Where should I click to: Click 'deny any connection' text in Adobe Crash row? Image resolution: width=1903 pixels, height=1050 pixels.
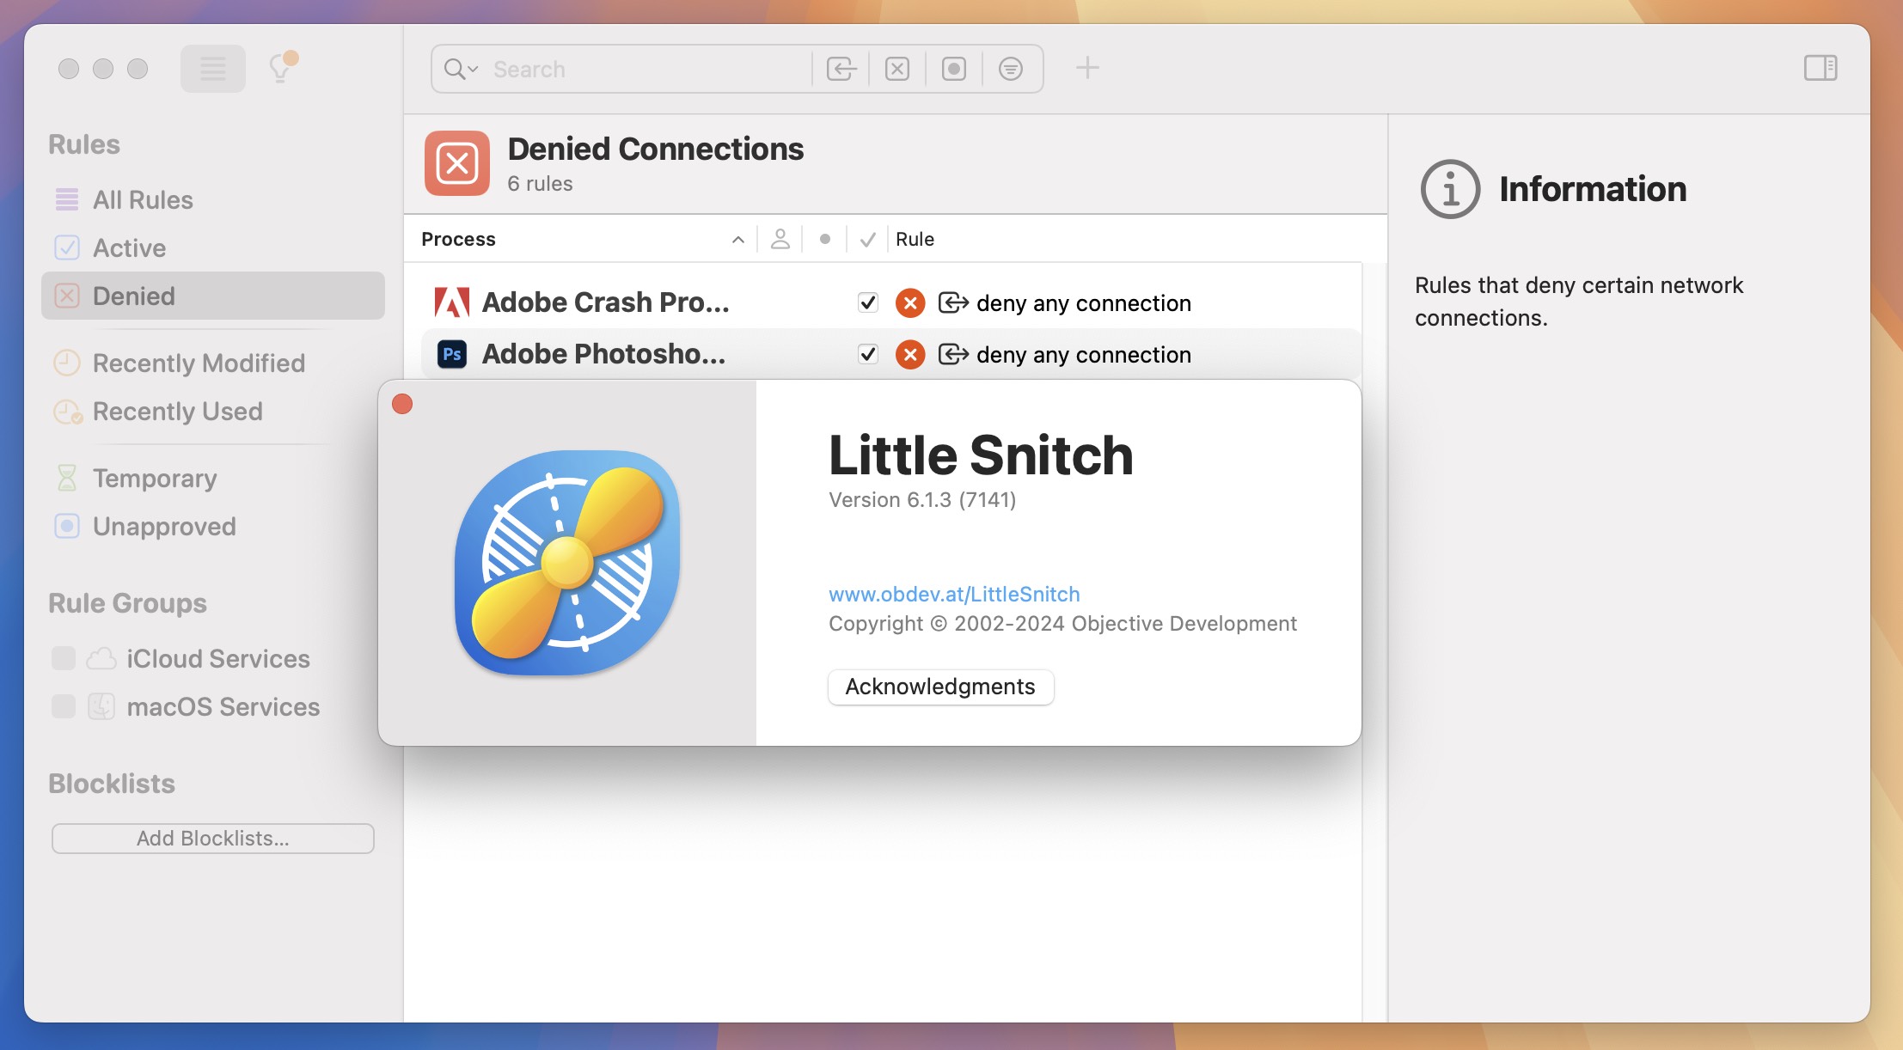pos(1084,302)
